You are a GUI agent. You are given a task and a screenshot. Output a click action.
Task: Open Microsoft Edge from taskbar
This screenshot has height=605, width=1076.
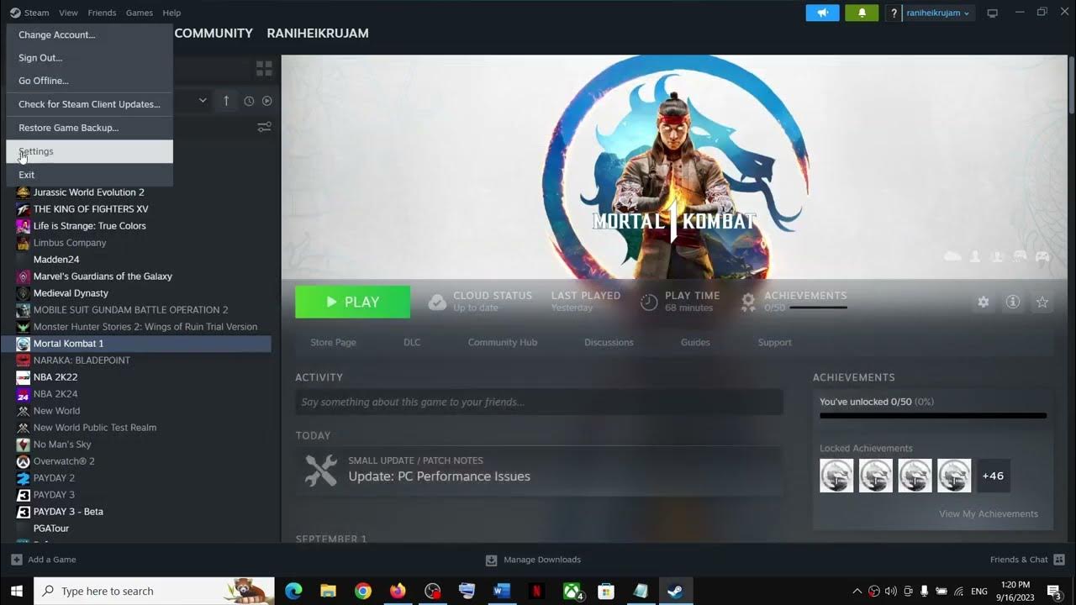293,591
